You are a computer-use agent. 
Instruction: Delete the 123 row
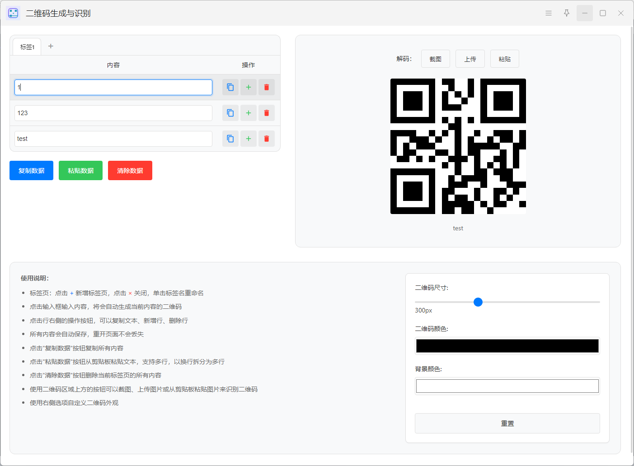click(267, 113)
